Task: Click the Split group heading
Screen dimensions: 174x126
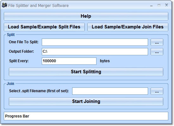Action: pos(11,35)
